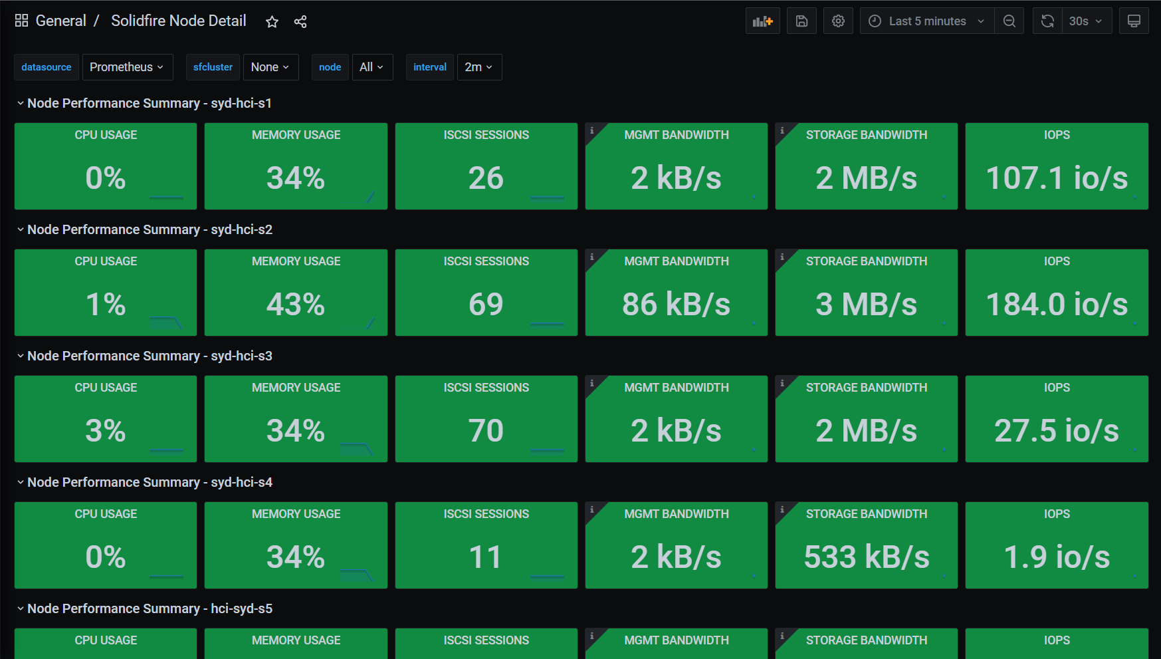
Task: Click the 69 iSCSI sessions value
Action: coord(486,305)
